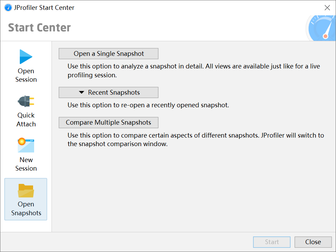Viewport: 336px width, 252px height.
Task: Click the JProfiler title bar app icon
Action: [8, 7]
